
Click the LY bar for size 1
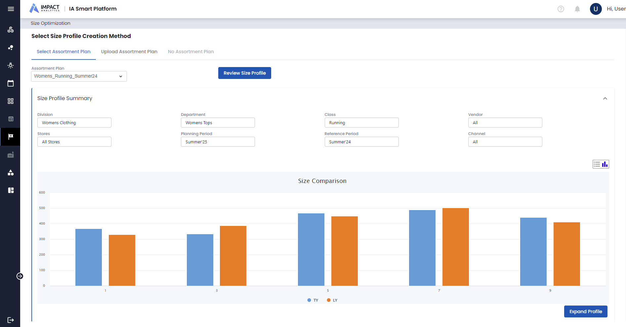pos(122,260)
